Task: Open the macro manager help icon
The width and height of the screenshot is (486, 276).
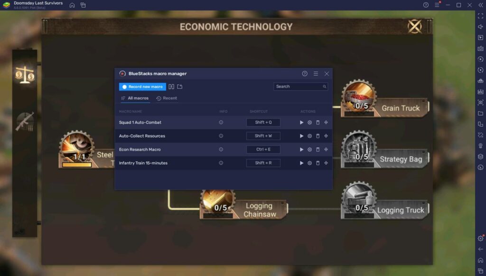Action: [x=304, y=73]
